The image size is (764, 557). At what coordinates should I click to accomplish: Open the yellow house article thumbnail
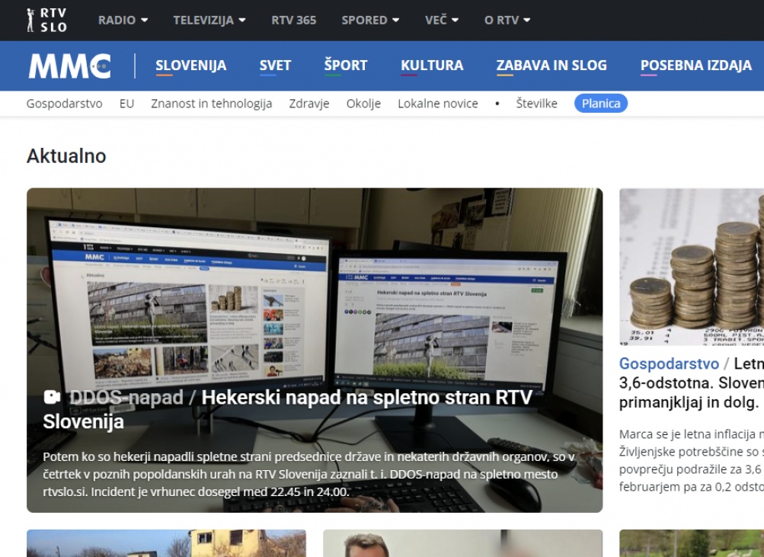click(166, 543)
